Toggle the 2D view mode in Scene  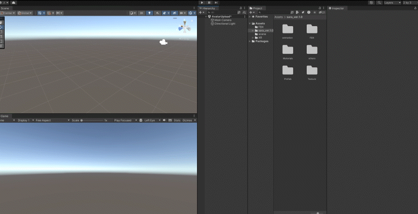(141, 13)
